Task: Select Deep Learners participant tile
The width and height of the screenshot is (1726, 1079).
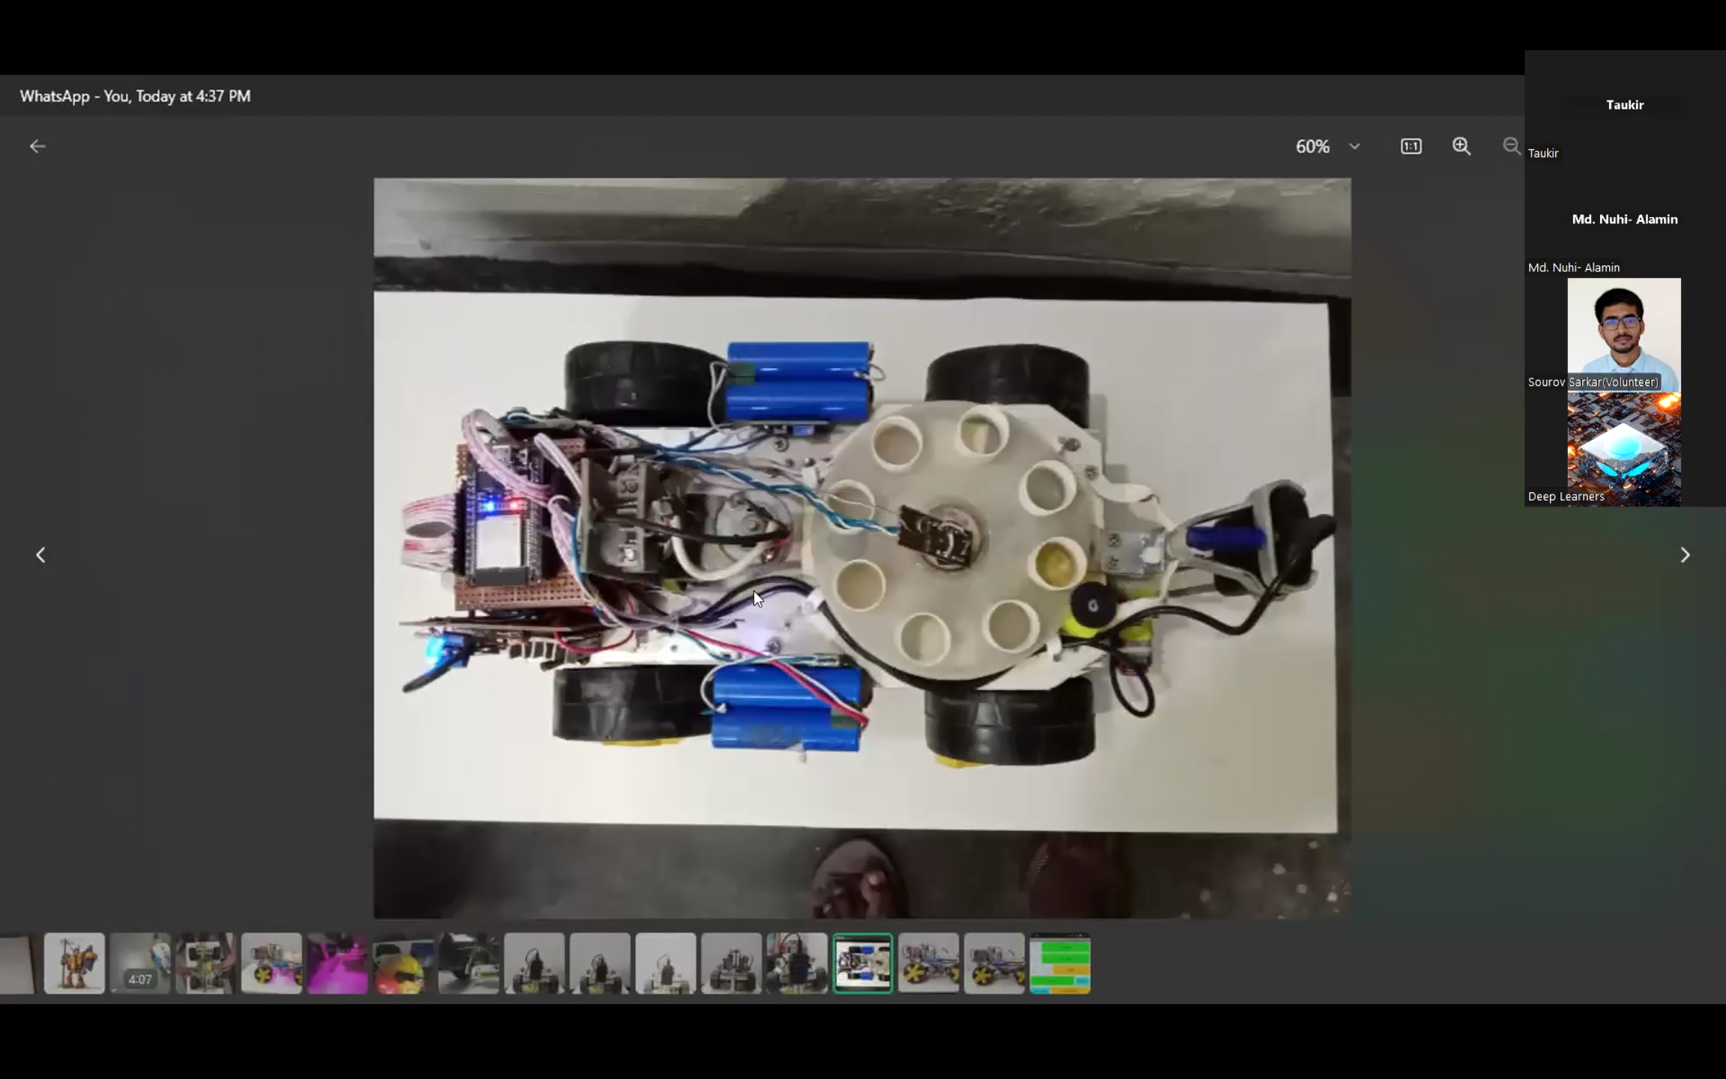Action: tap(1624, 450)
